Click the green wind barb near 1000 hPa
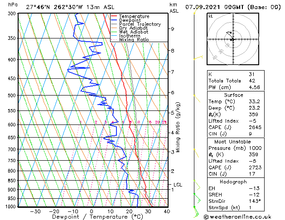 pos(196,212)
